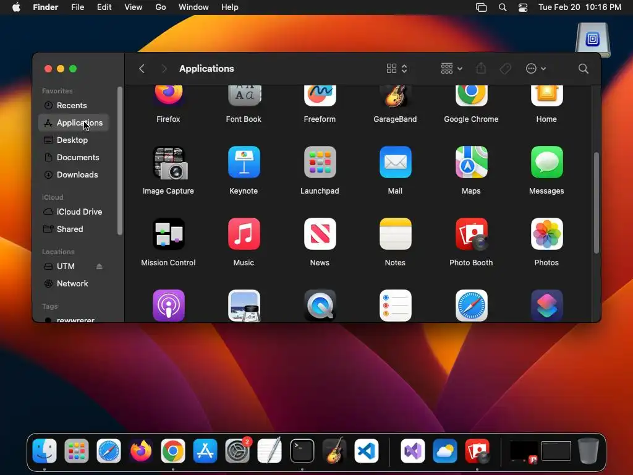Click the Finder window search icon
The width and height of the screenshot is (633, 475).
point(583,69)
